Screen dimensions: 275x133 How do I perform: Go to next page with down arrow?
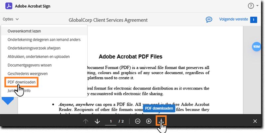pos(97,121)
